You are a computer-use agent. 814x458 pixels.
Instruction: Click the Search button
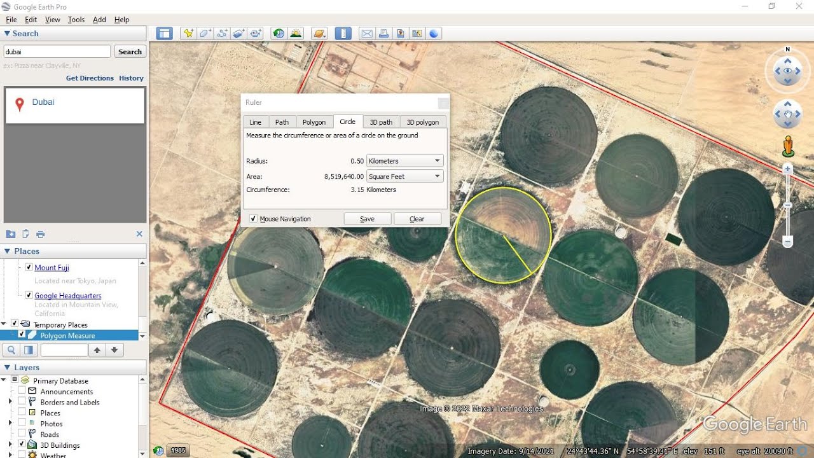(130, 52)
